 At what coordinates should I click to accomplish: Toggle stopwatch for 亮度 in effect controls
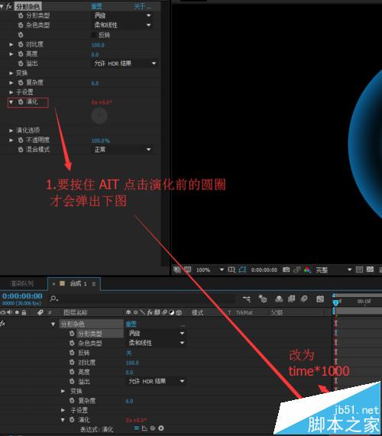point(21,54)
